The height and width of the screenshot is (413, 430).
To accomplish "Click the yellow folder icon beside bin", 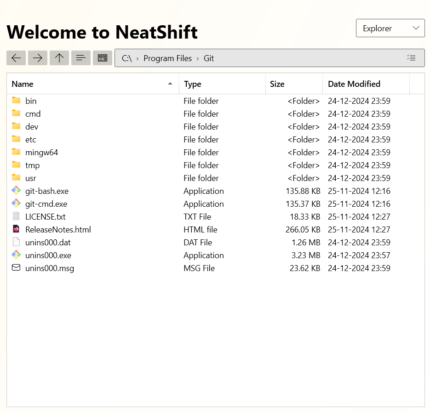I will (x=16, y=101).
